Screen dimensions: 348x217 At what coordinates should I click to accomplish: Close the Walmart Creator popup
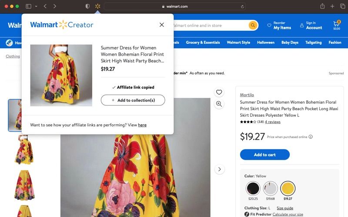coord(162,25)
